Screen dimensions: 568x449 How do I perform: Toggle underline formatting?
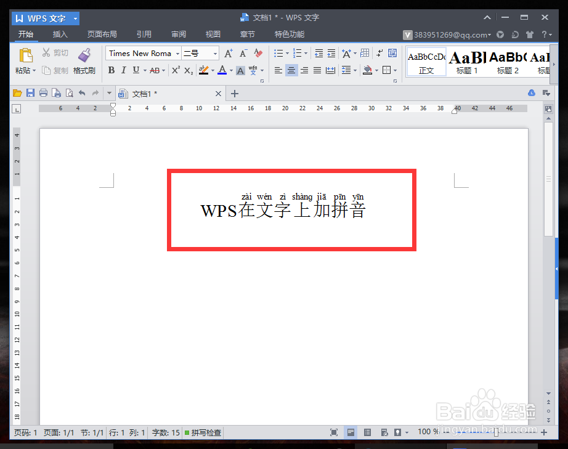(x=136, y=70)
